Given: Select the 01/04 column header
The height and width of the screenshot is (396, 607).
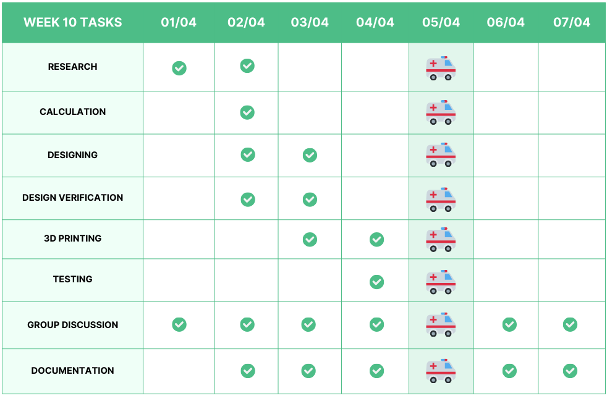Looking at the screenshot, I should pyautogui.click(x=179, y=22).
